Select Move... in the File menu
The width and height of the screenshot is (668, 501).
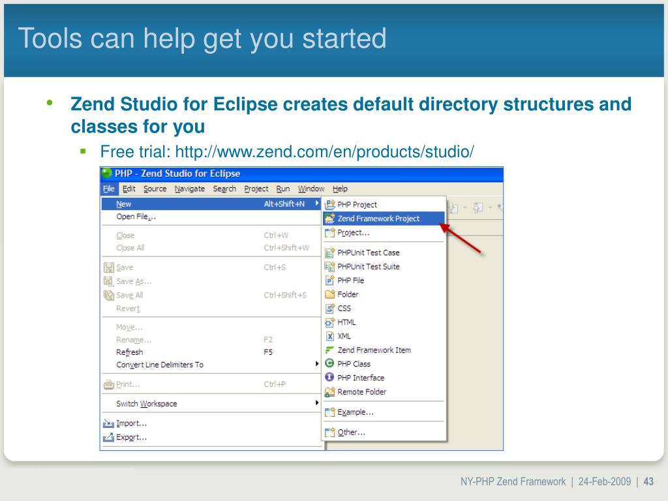click(211, 327)
